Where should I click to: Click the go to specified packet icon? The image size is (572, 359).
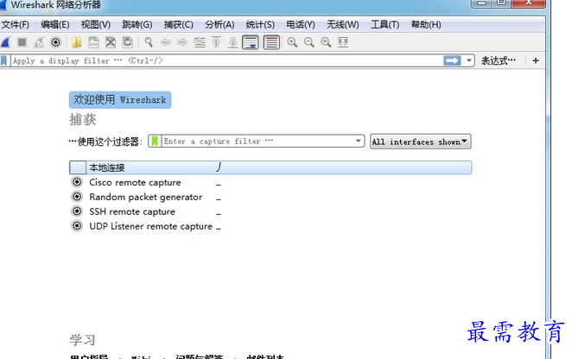(200, 42)
